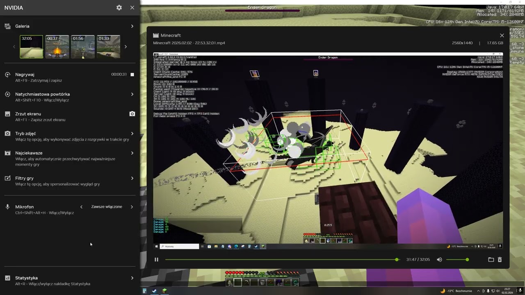Click the Tryb zdjęć camera icon
Image resolution: width=525 pixels, height=295 pixels.
7,134
